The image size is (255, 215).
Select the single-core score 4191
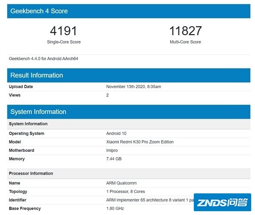[x=63, y=31]
